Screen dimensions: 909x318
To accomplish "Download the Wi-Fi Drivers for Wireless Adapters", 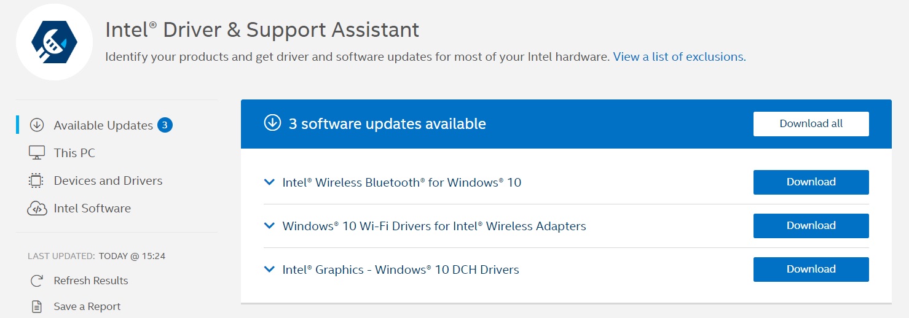I will point(811,226).
